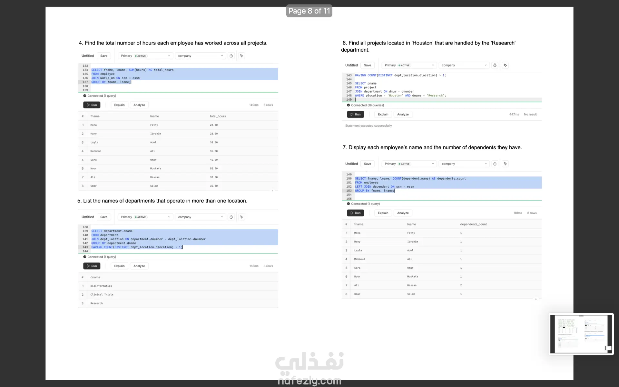Open the Primary ACTIVE connection dropdown in query 4
The height and width of the screenshot is (387, 619).
[x=145, y=56]
